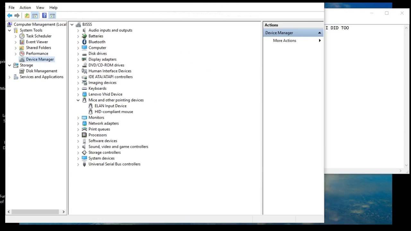Image resolution: width=411 pixels, height=231 pixels.
Task: Click the Bluetooth logo icon
Action: tap(84, 42)
